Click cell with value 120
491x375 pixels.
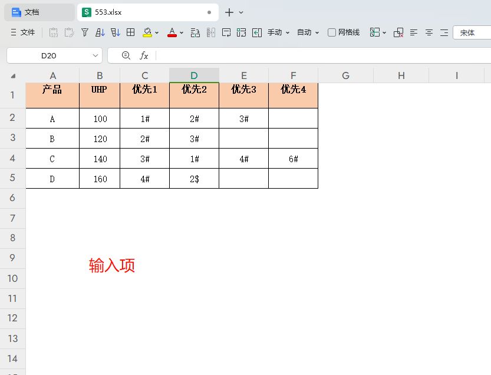coord(100,139)
